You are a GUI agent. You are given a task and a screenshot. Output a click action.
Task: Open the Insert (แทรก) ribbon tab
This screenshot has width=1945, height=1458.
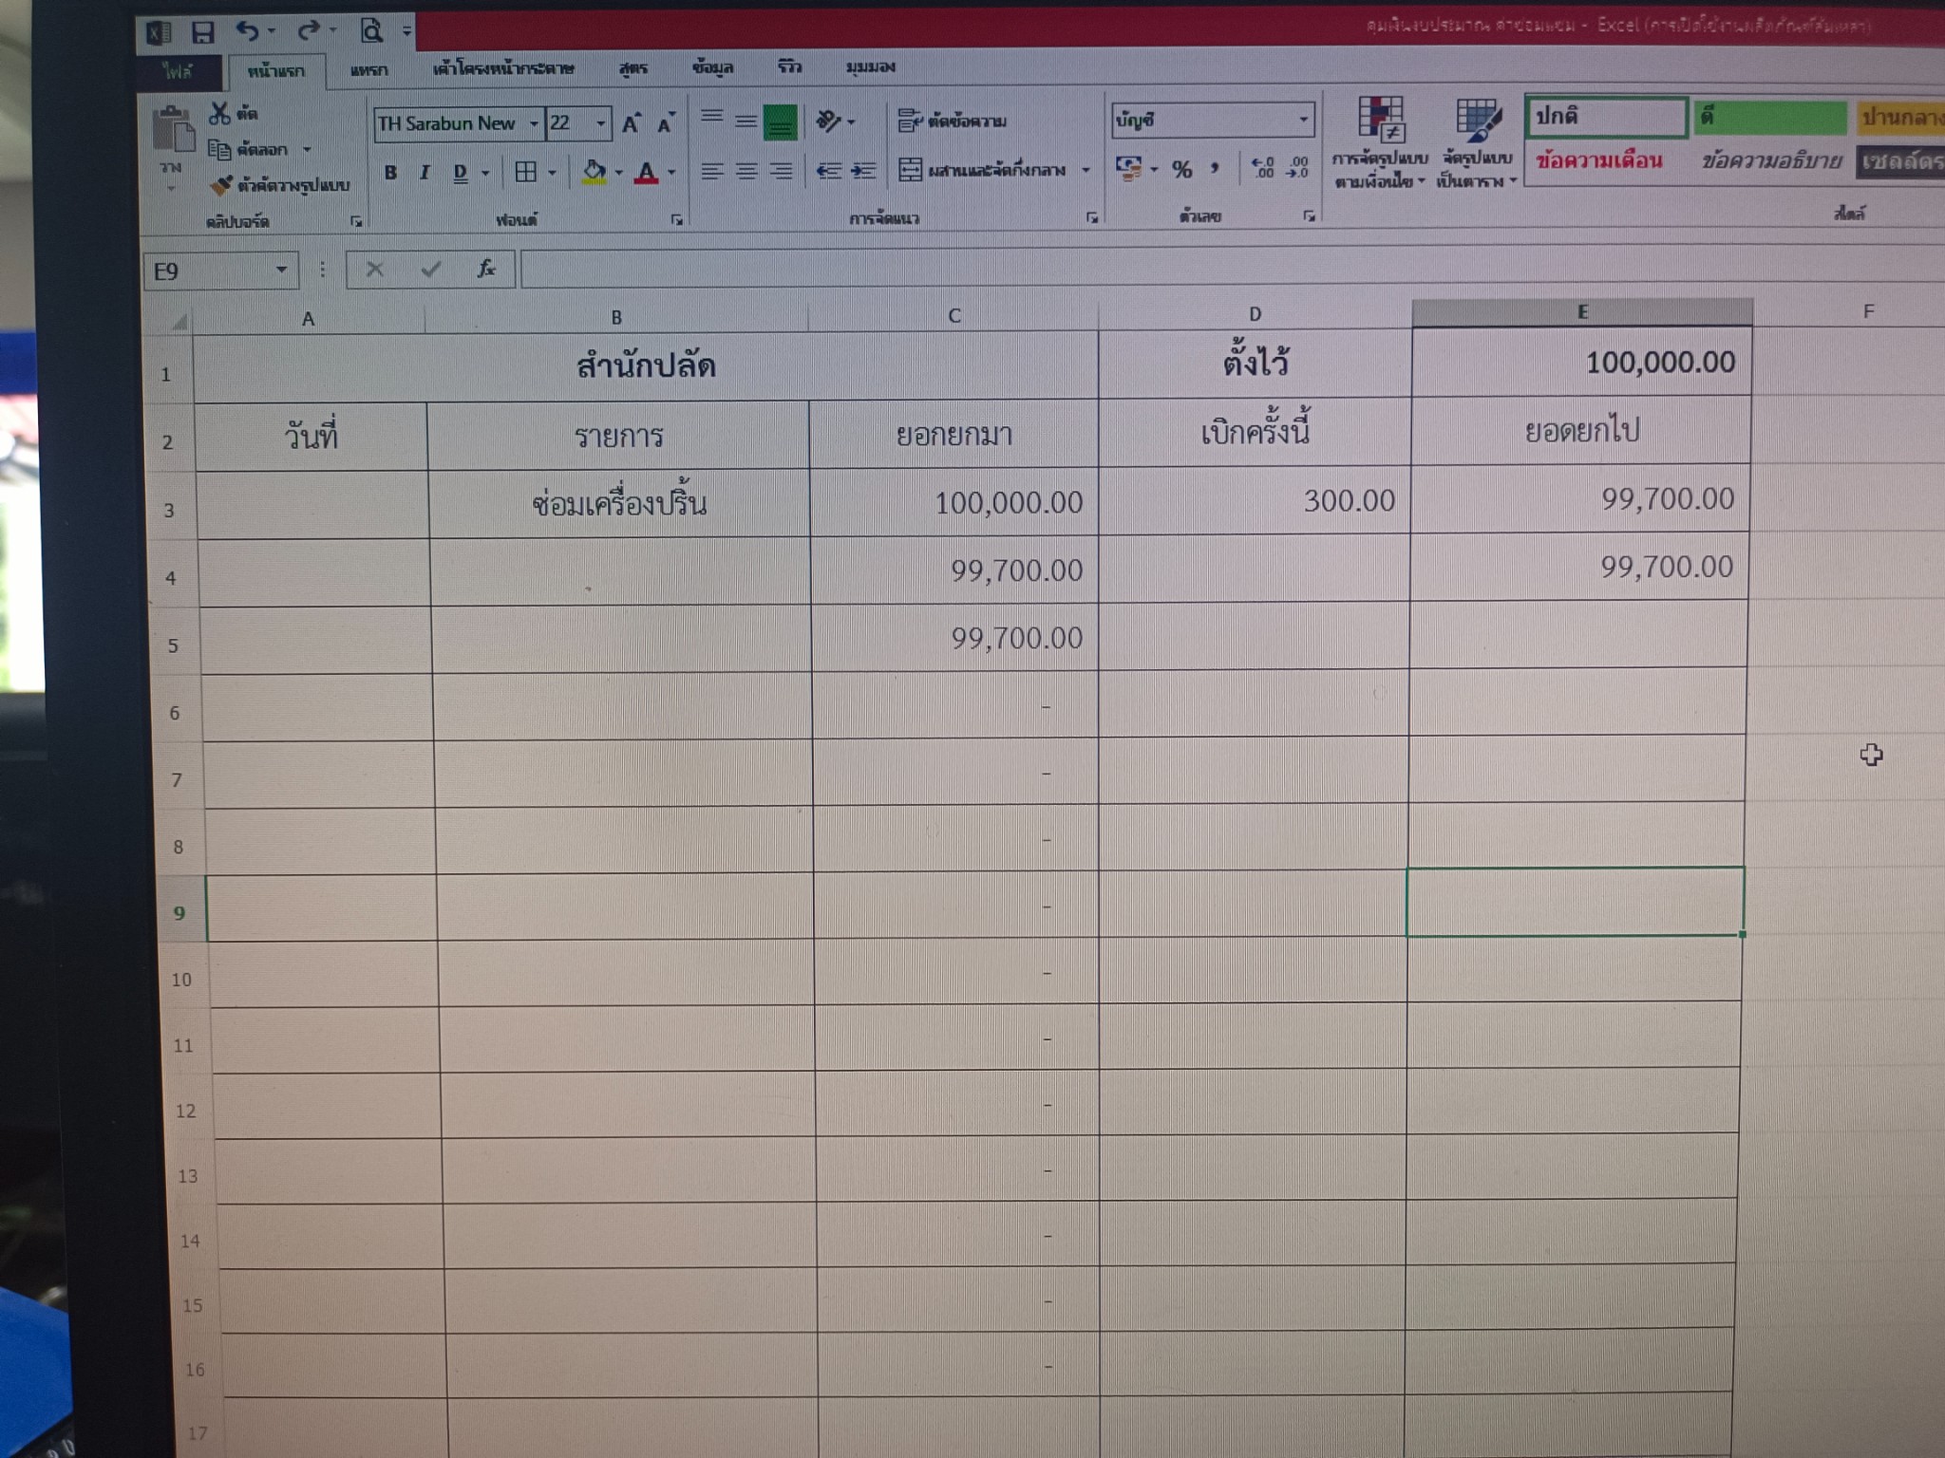[x=368, y=70]
